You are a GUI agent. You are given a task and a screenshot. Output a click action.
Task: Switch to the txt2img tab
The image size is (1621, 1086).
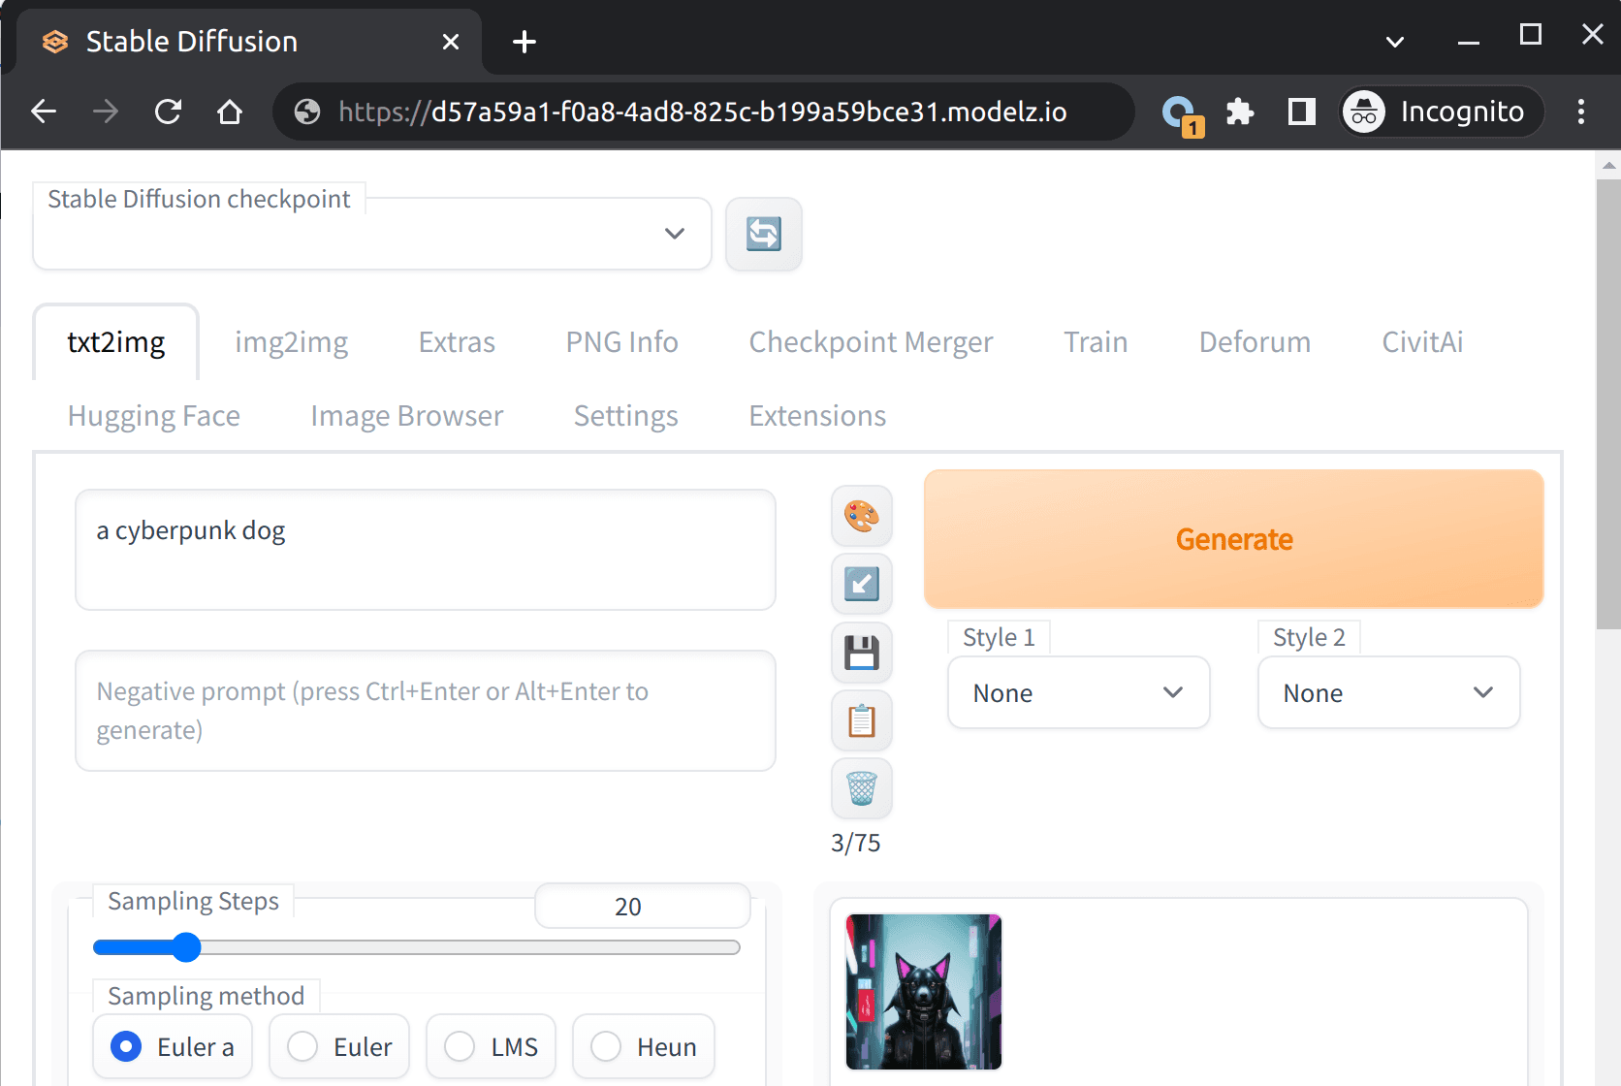coord(116,342)
